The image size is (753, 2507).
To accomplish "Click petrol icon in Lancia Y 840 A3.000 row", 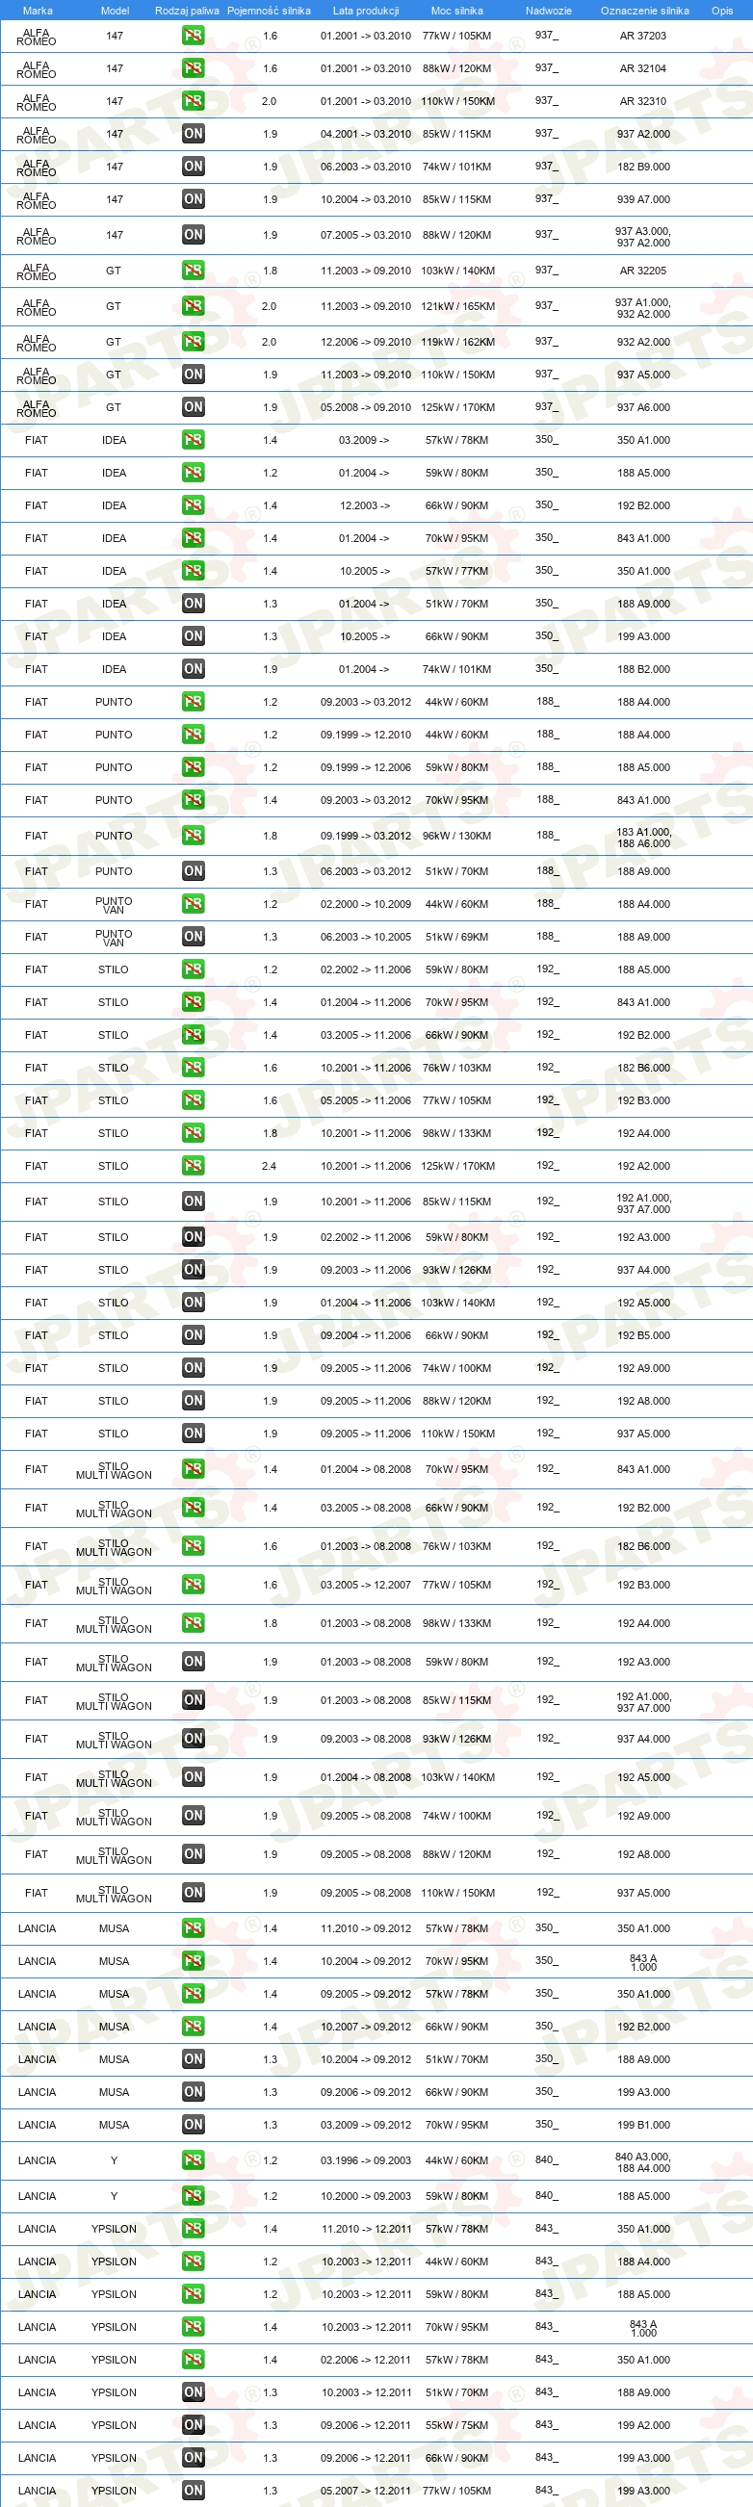I will tap(194, 2160).
